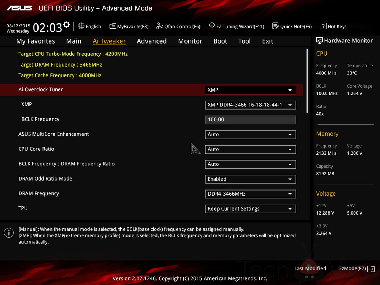Image resolution: width=380 pixels, height=285 pixels.
Task: Open DRAM Odd Ratio Mode dropdown
Action: click(x=250, y=179)
